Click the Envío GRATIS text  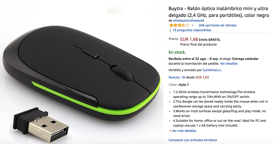point(210,40)
